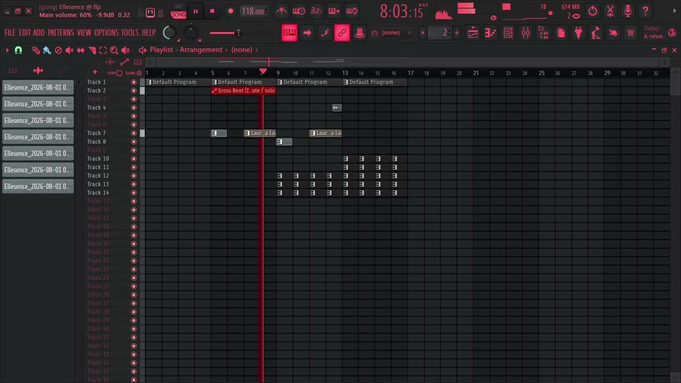Image resolution: width=681 pixels, height=383 pixels.
Task: Open audio editor scissors icon
Action: [610, 11]
